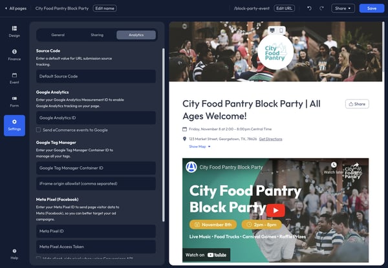
Task: Focus the Meta Pixel Access Token field
Action: point(96,247)
